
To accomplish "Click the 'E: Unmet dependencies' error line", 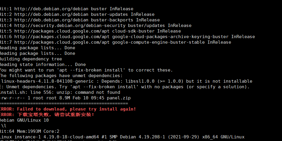I will [x=125, y=87].
